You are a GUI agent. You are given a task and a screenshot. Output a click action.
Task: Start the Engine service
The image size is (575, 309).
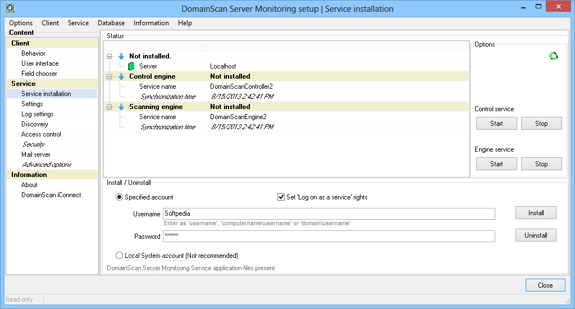[x=496, y=163]
